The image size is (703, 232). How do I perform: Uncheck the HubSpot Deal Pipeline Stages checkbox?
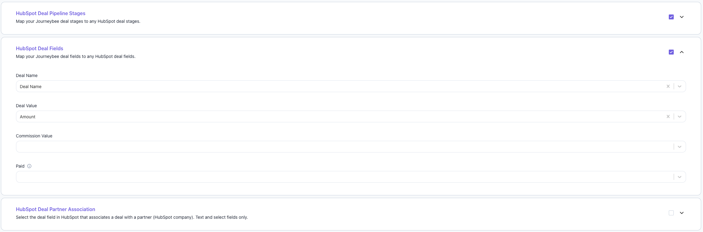[671, 17]
